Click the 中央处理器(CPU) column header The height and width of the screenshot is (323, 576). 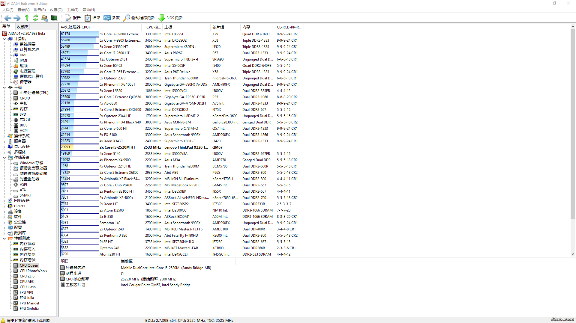75,27
